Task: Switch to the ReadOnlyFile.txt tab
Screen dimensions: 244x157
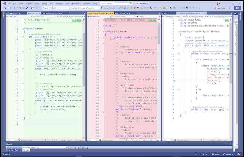Action: pyautogui.click(x=122, y=13)
